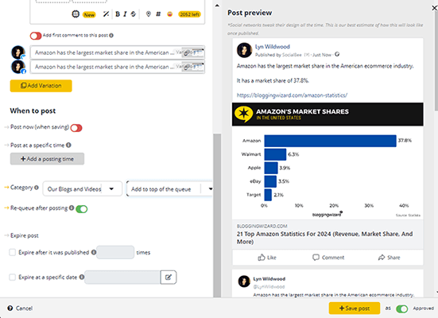
Task: Click the 'It has a market share of 37.8%' text
Action: point(273,81)
